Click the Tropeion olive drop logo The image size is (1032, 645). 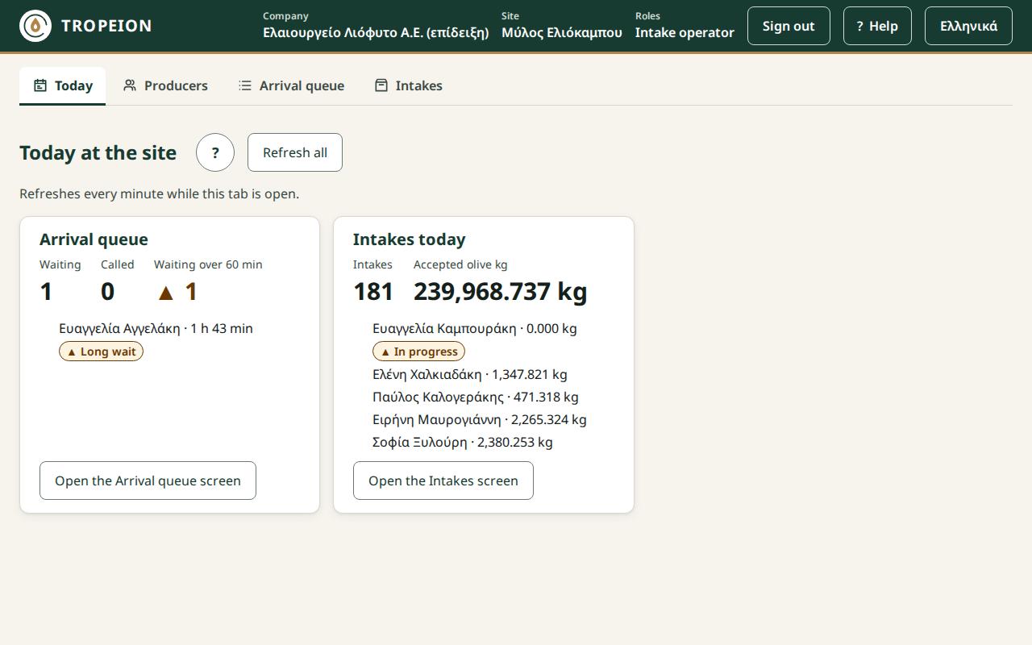[x=35, y=26]
